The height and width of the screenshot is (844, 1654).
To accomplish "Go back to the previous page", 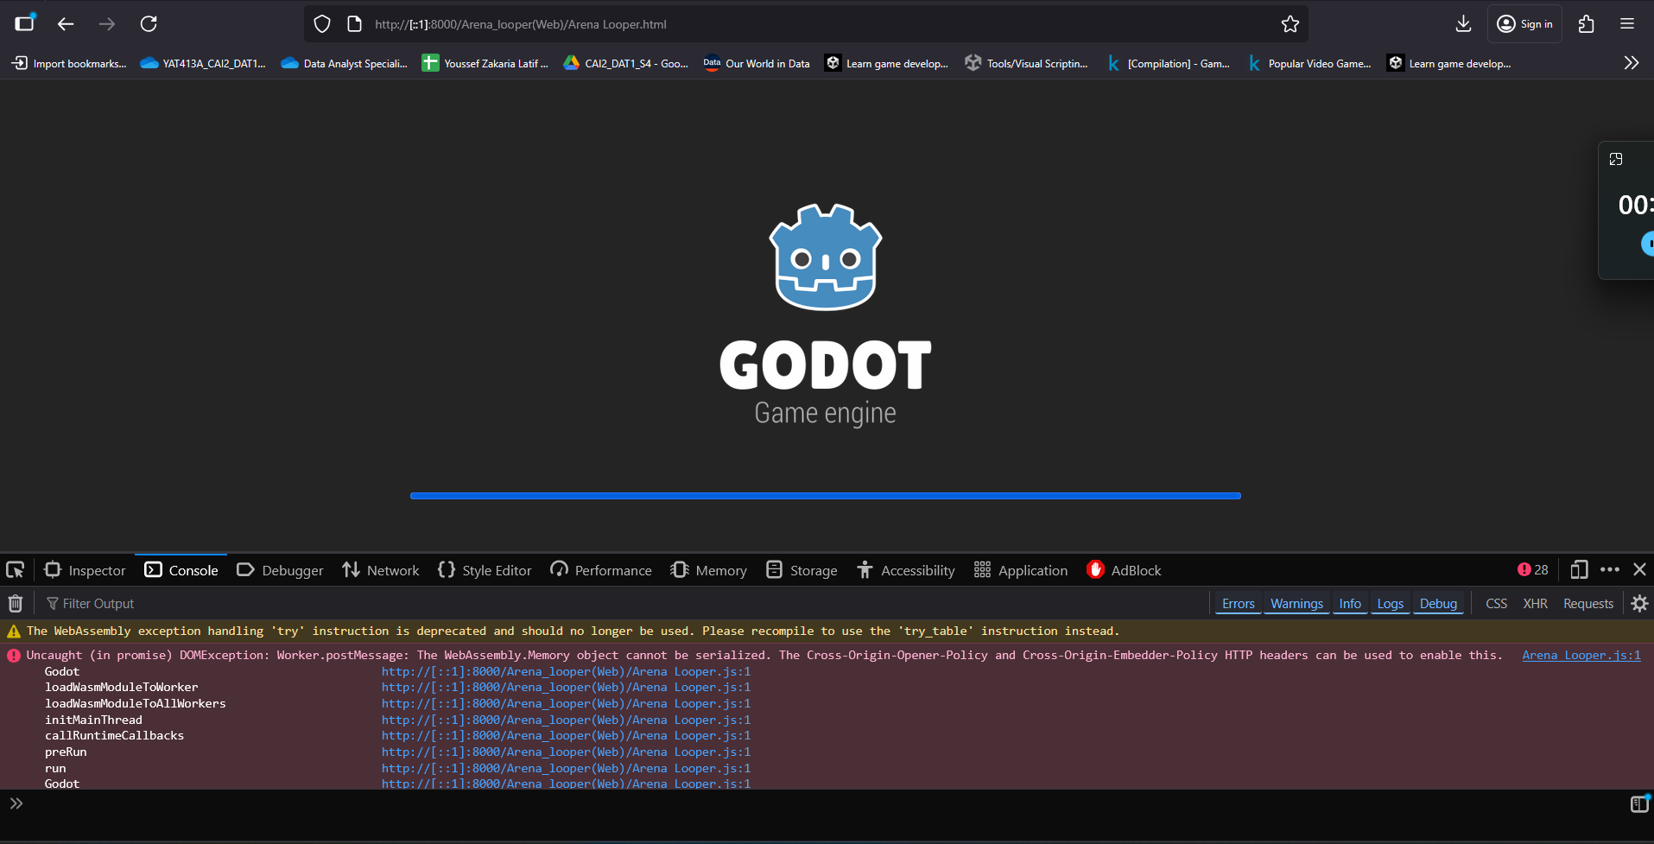I will tap(66, 24).
